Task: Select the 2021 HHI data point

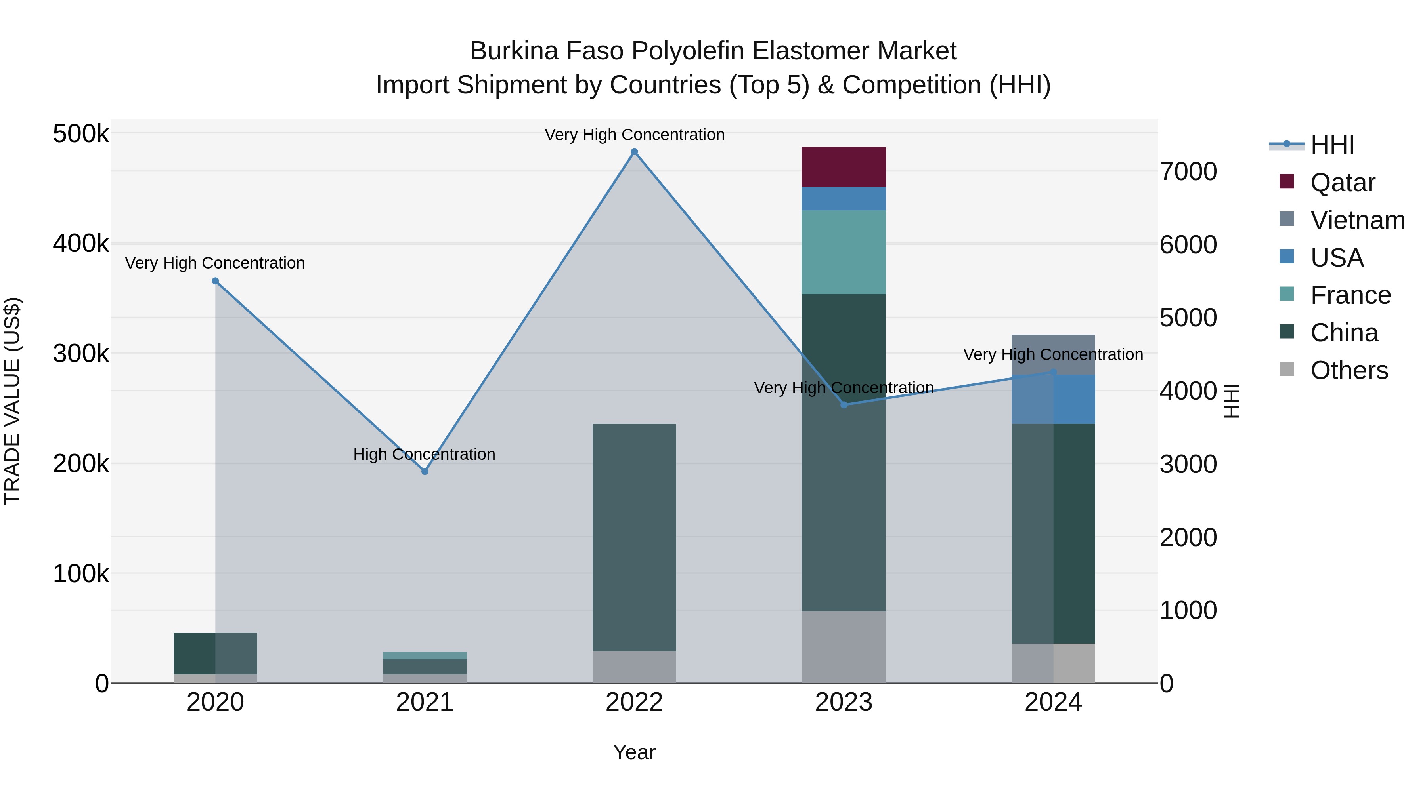Action: point(425,472)
